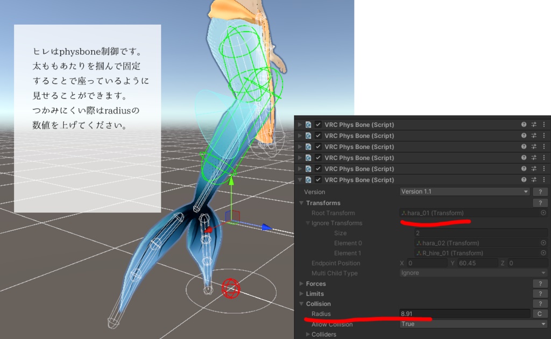The image size is (551, 339).
Task: Click the Endpoint Position X field
Action: 427,263
